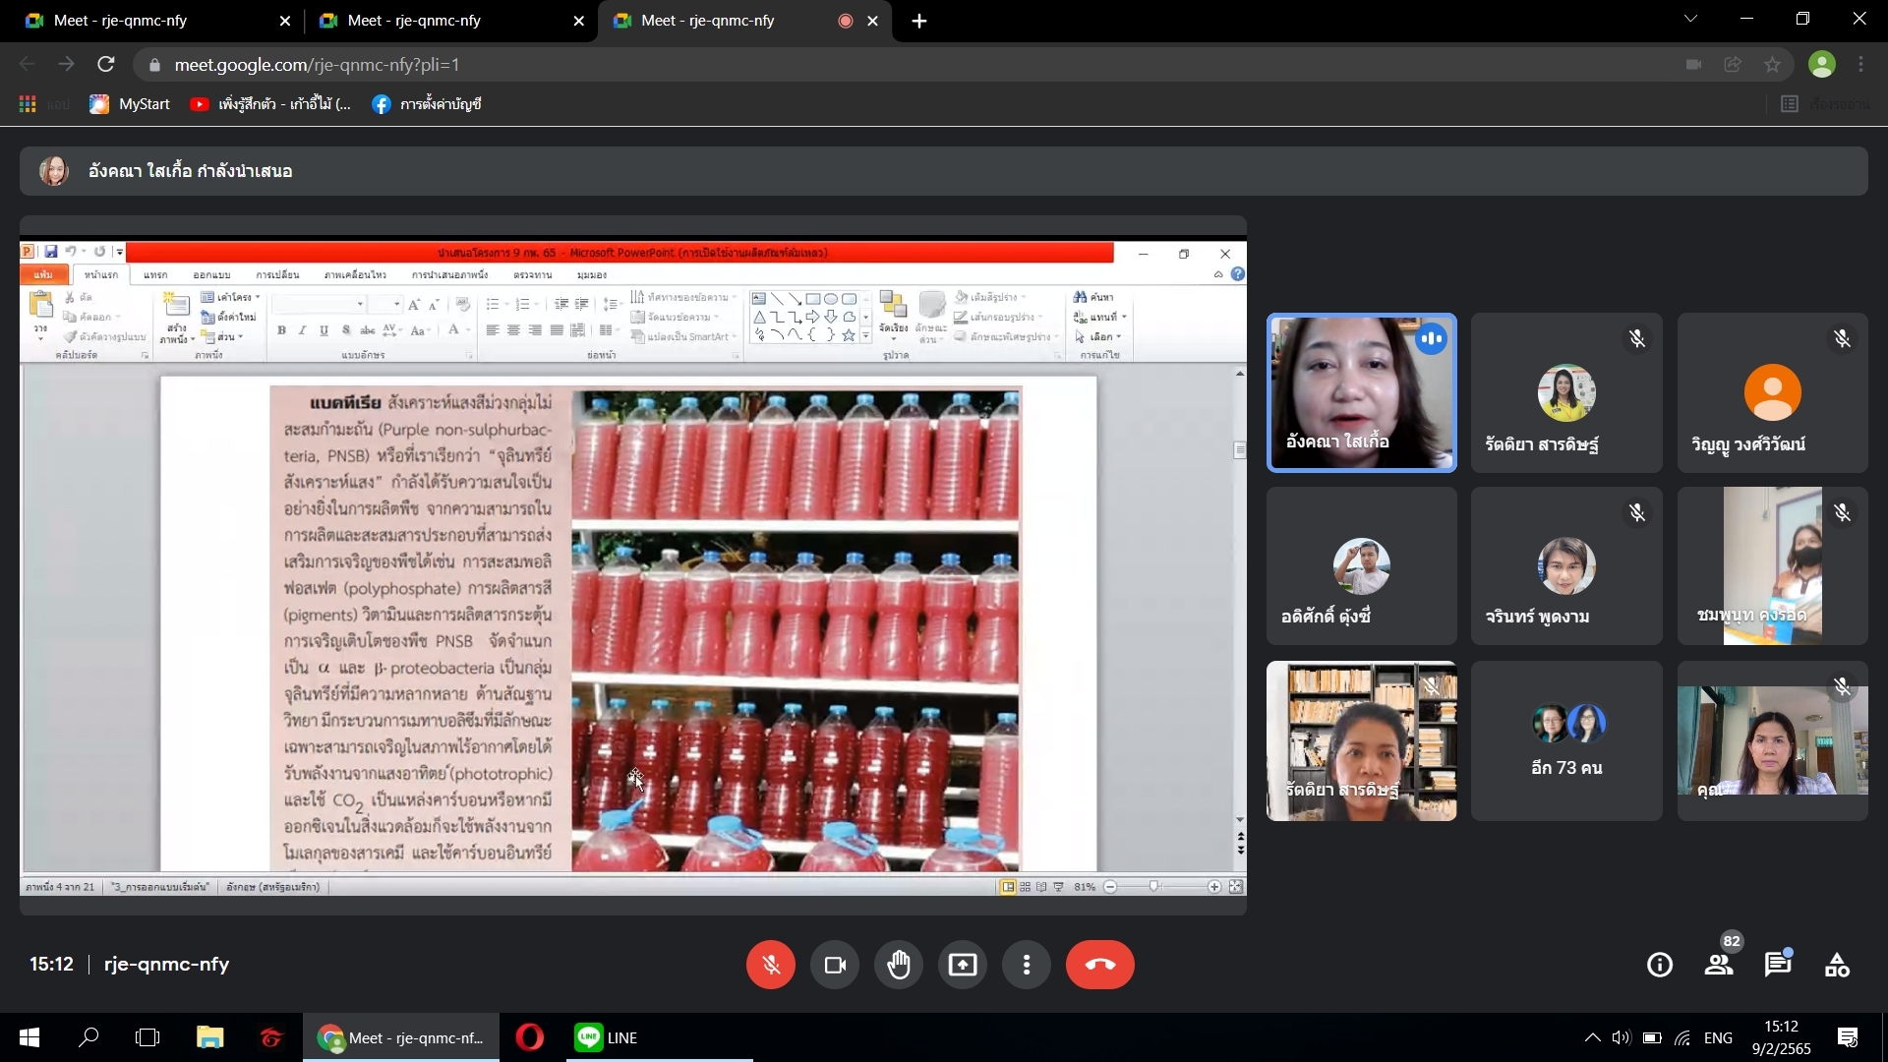Screen dimensions: 1888x1062
Task: Select the '73 more' participants tile
Action: pos(1566,740)
